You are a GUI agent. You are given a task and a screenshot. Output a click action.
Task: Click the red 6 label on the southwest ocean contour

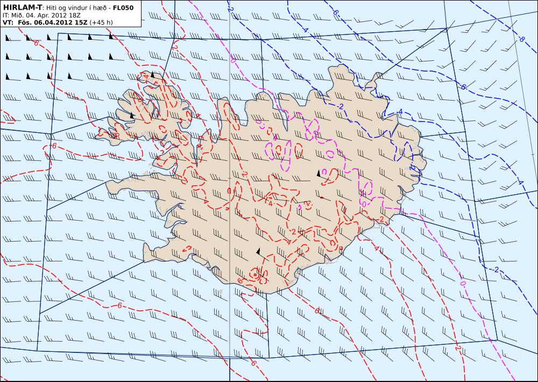click(x=119, y=306)
